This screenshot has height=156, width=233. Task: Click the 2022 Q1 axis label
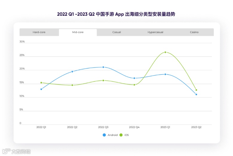coord(41,127)
